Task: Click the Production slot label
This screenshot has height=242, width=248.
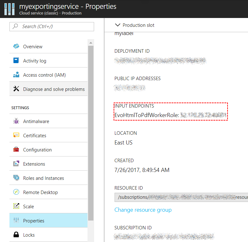Action: [x=138, y=25]
